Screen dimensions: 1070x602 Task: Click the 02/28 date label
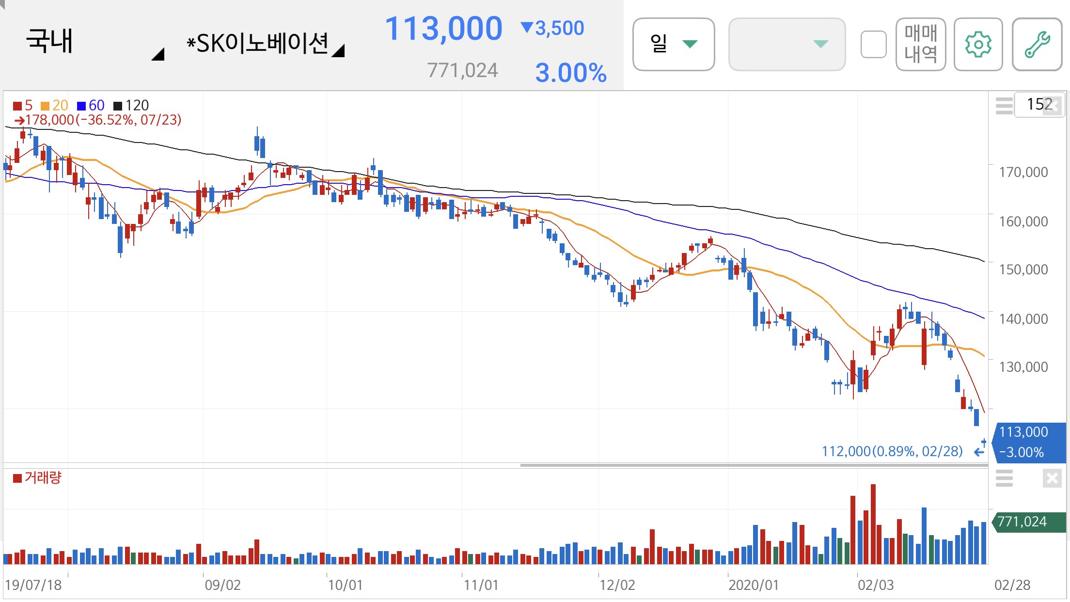point(1012,585)
